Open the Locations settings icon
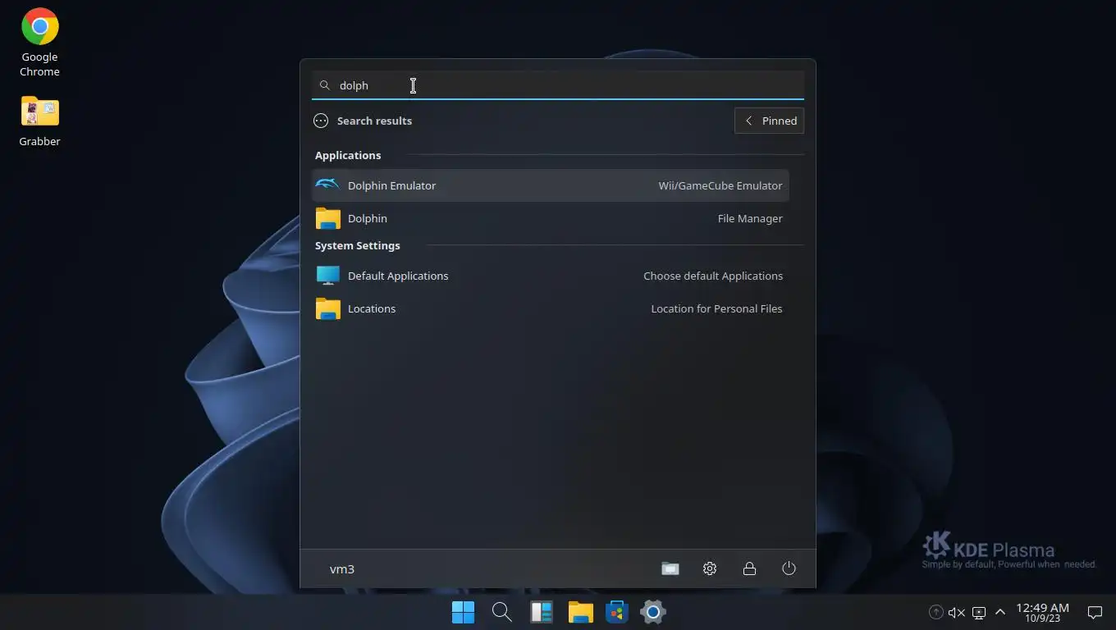The height and width of the screenshot is (630, 1116). point(327,308)
